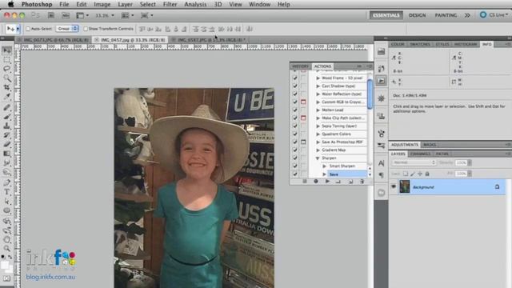Click Stop recording in Actions panel
Viewport: 512px width, 288px height.
pos(304,182)
